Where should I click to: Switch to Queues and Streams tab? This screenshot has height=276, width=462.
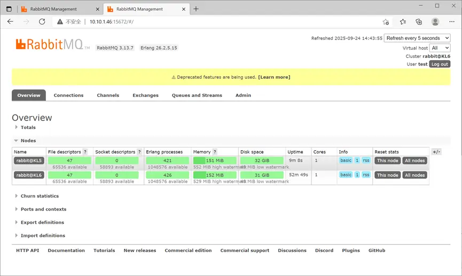tap(197, 95)
